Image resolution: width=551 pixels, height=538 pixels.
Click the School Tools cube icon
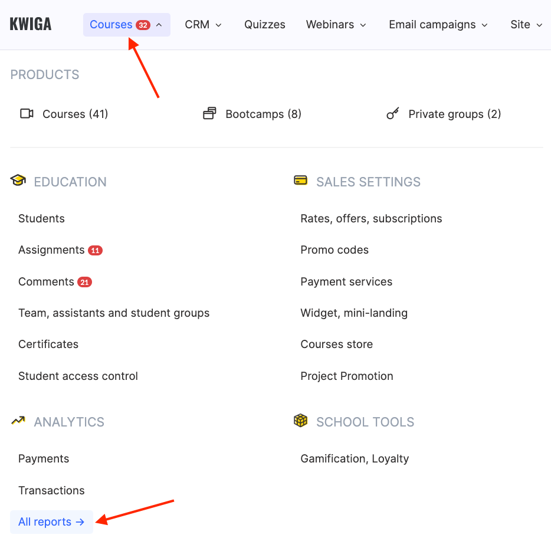tap(300, 421)
